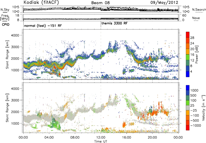Click "Slant Range [km]" label of power panel
This screenshot has height=143, width=206.
(7, 54)
